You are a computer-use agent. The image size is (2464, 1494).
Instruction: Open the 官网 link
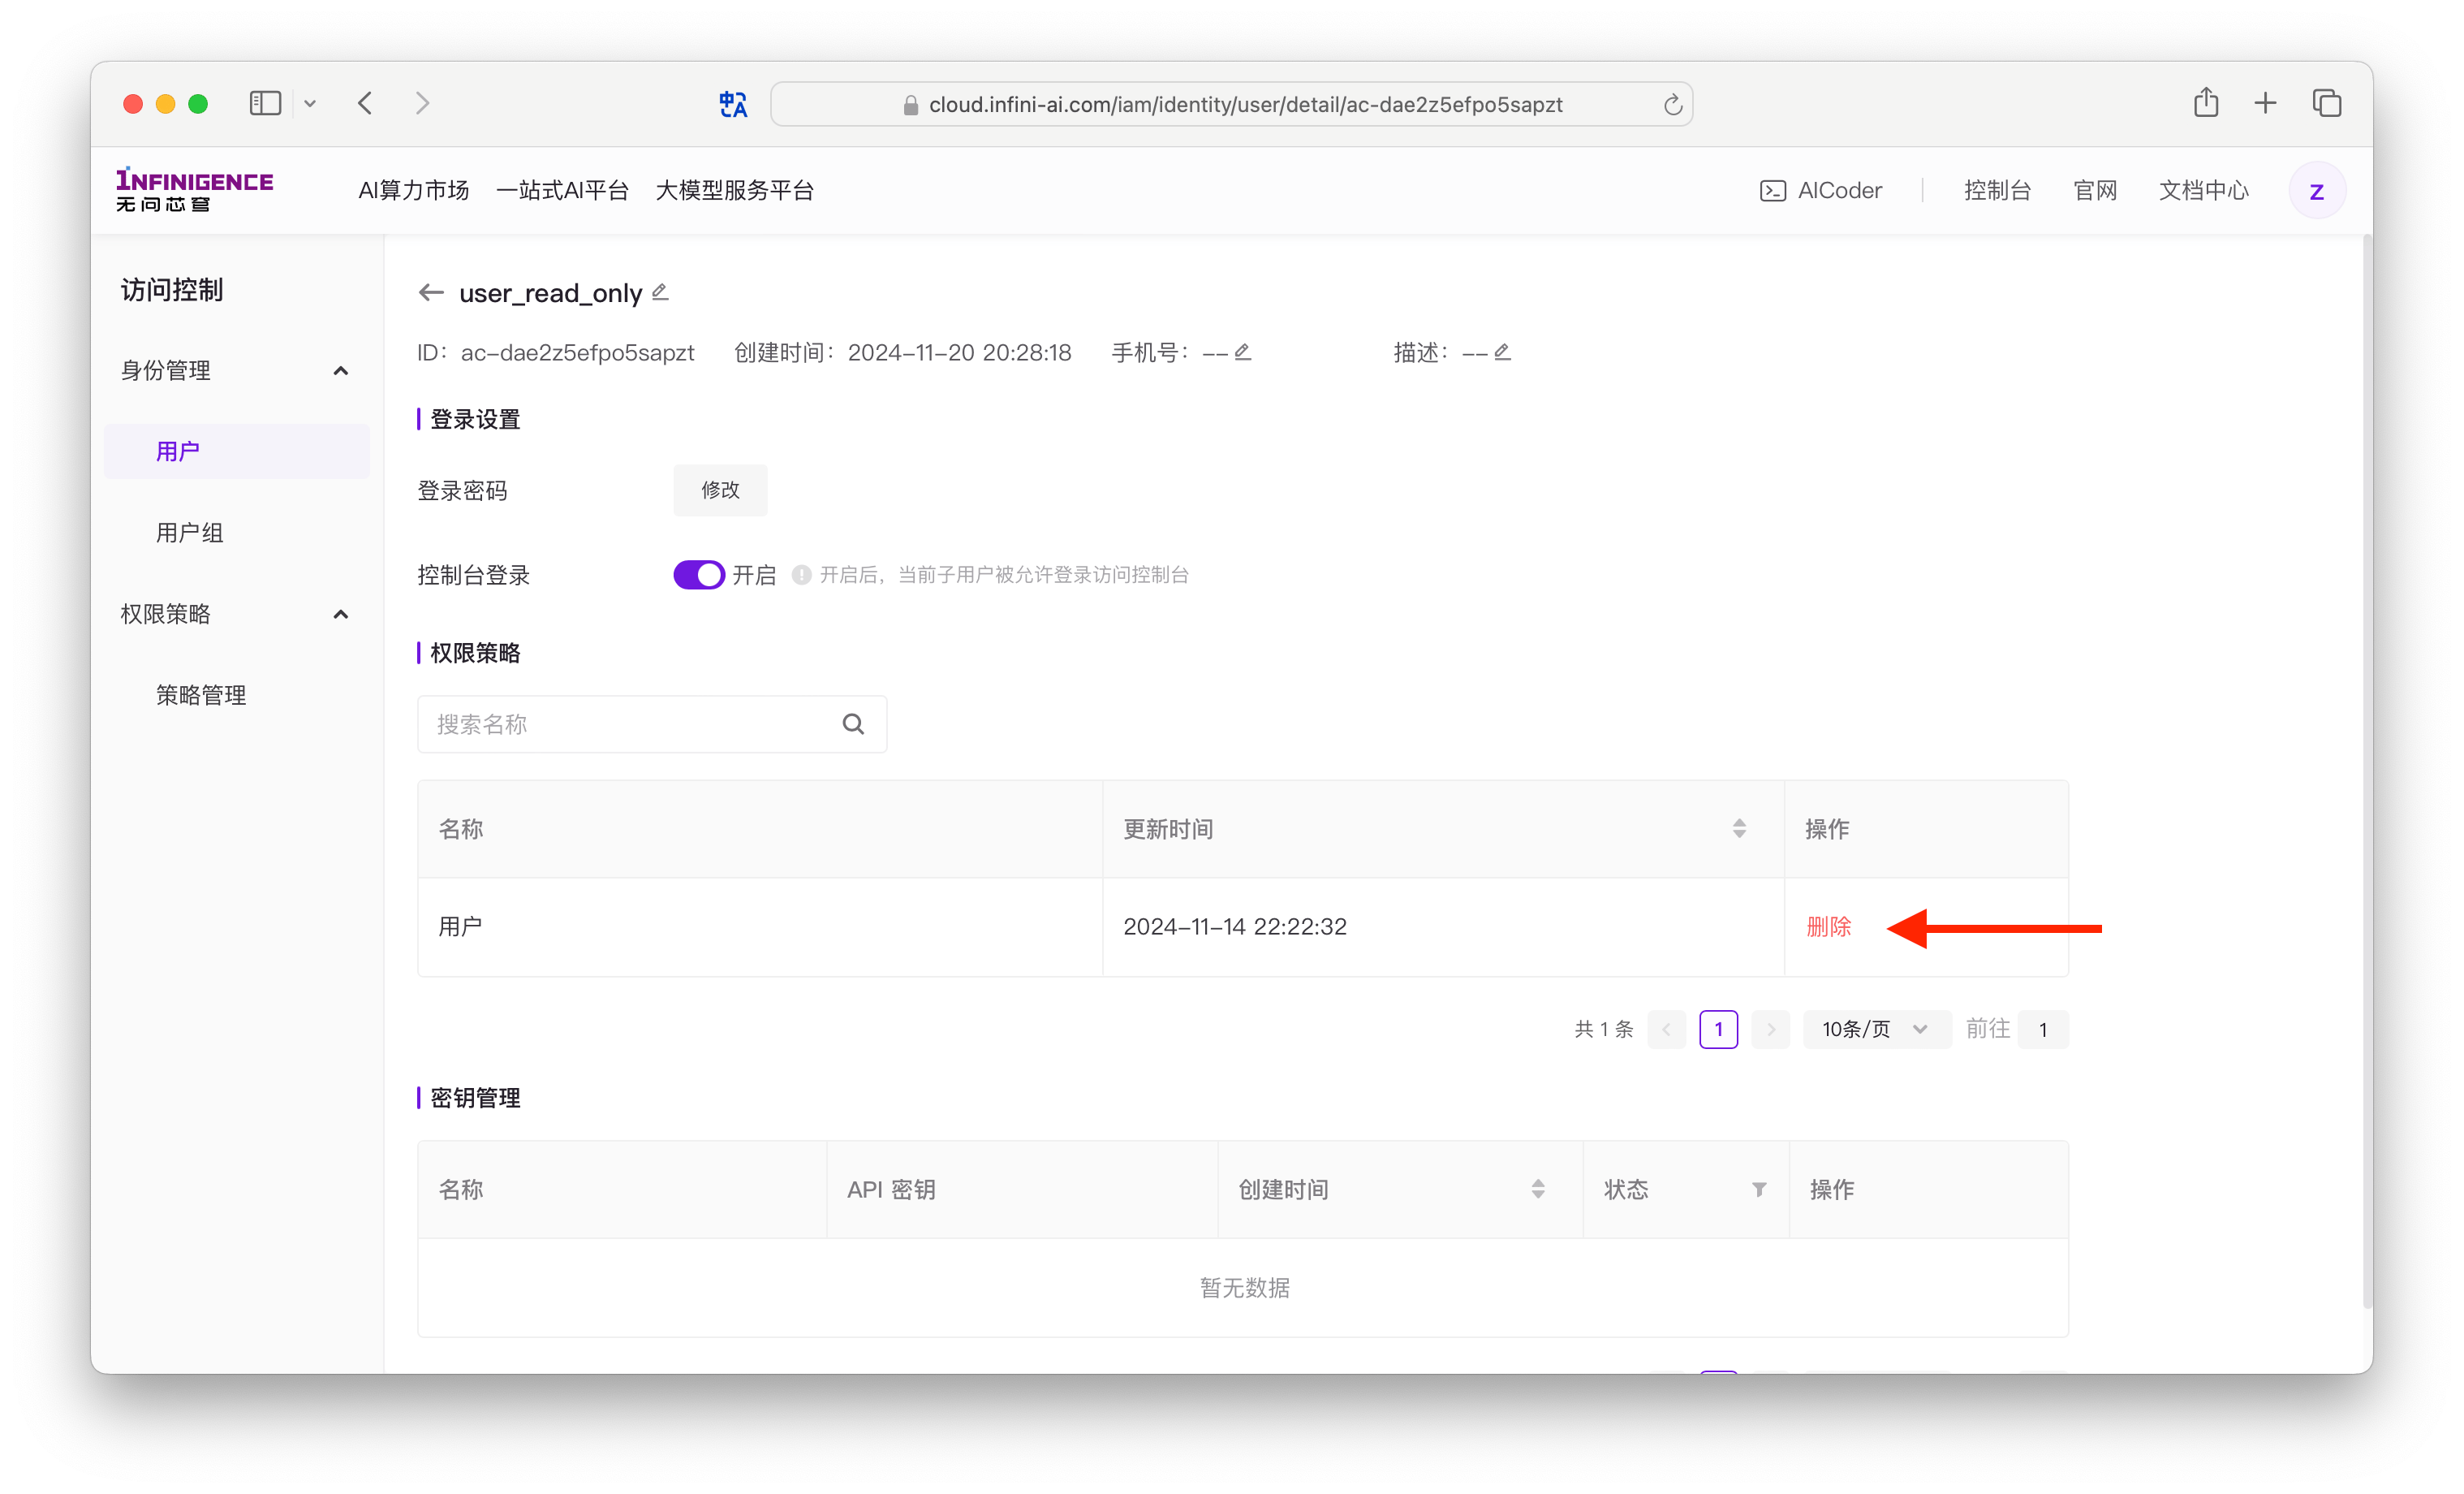tap(2095, 190)
